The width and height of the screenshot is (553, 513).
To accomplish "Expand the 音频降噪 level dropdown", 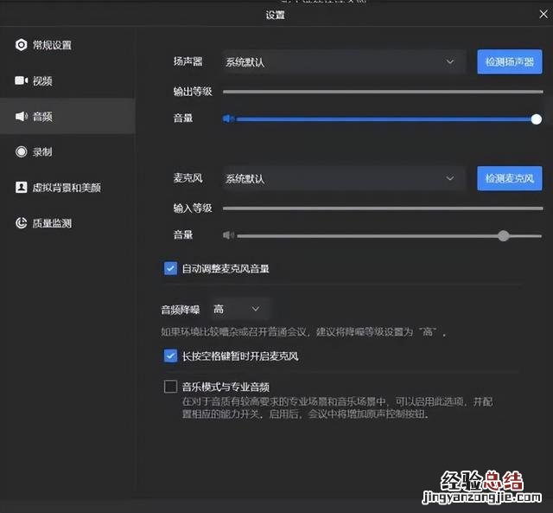I will (240, 309).
